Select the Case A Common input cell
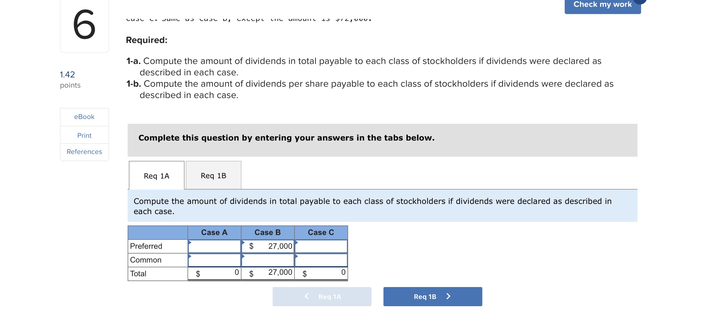The width and height of the screenshot is (707, 331). (214, 260)
